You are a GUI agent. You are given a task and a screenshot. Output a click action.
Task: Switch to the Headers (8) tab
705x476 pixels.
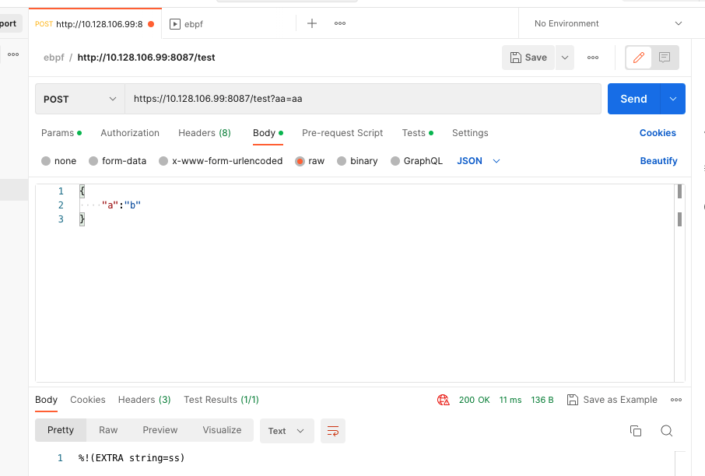click(x=204, y=133)
